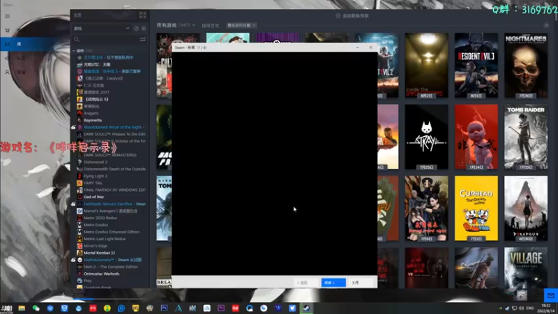
Task: Click the cloud sync icon beside Bloodstained
Action: click(73, 127)
